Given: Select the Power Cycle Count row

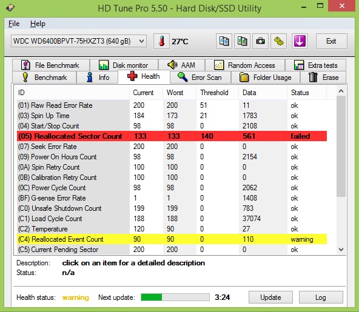Looking at the screenshot, I should [x=172, y=188].
